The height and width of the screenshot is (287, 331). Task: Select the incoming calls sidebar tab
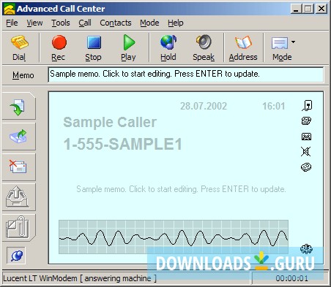pos(18,106)
